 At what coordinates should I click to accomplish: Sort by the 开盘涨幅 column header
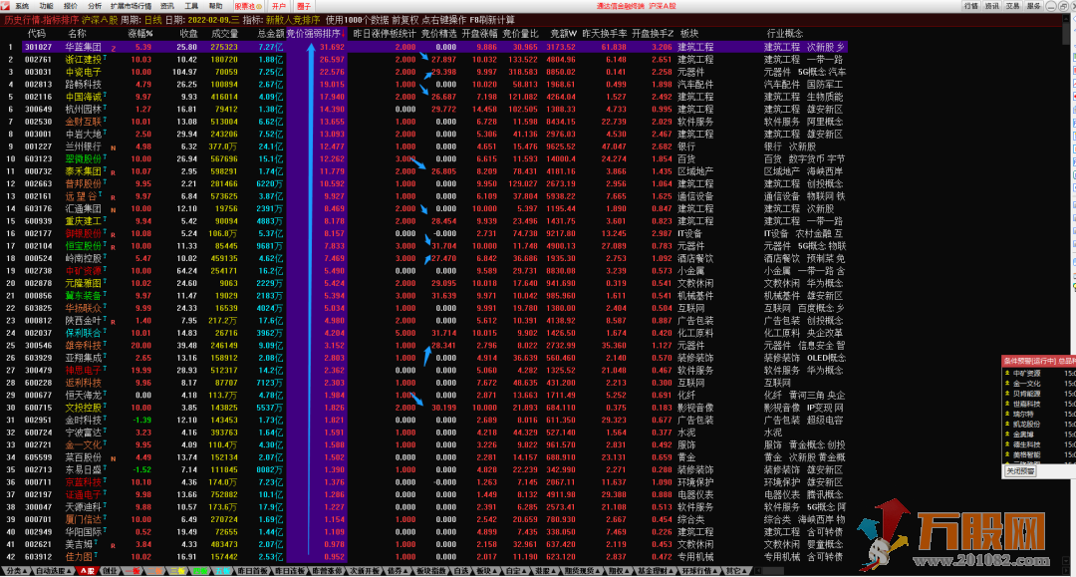coord(479,33)
